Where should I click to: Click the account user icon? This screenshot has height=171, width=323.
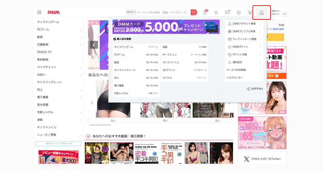pos(261,12)
